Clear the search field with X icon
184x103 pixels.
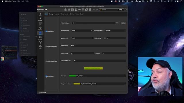click(x=121, y=9)
